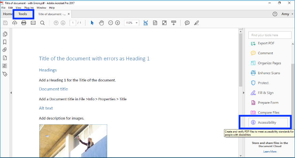295x158 pixels.
Task: Open Attachments paperclip panel icon
Action: pos(5,50)
